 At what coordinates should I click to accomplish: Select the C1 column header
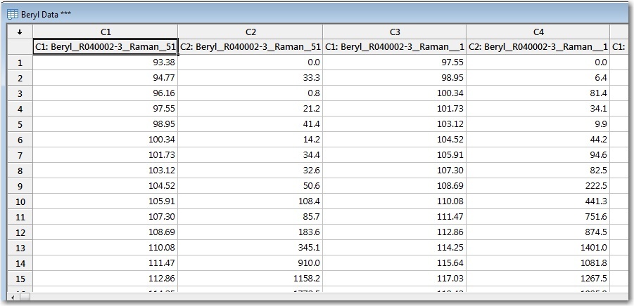coord(106,32)
